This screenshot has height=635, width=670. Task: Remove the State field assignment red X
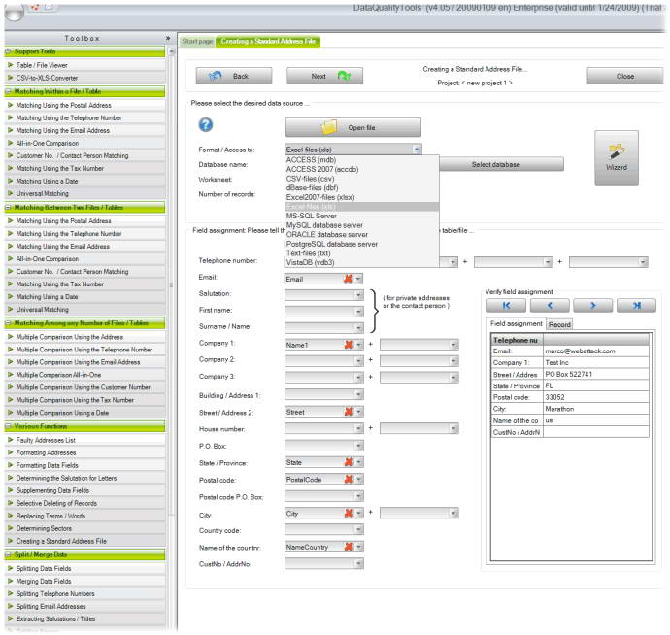[349, 462]
